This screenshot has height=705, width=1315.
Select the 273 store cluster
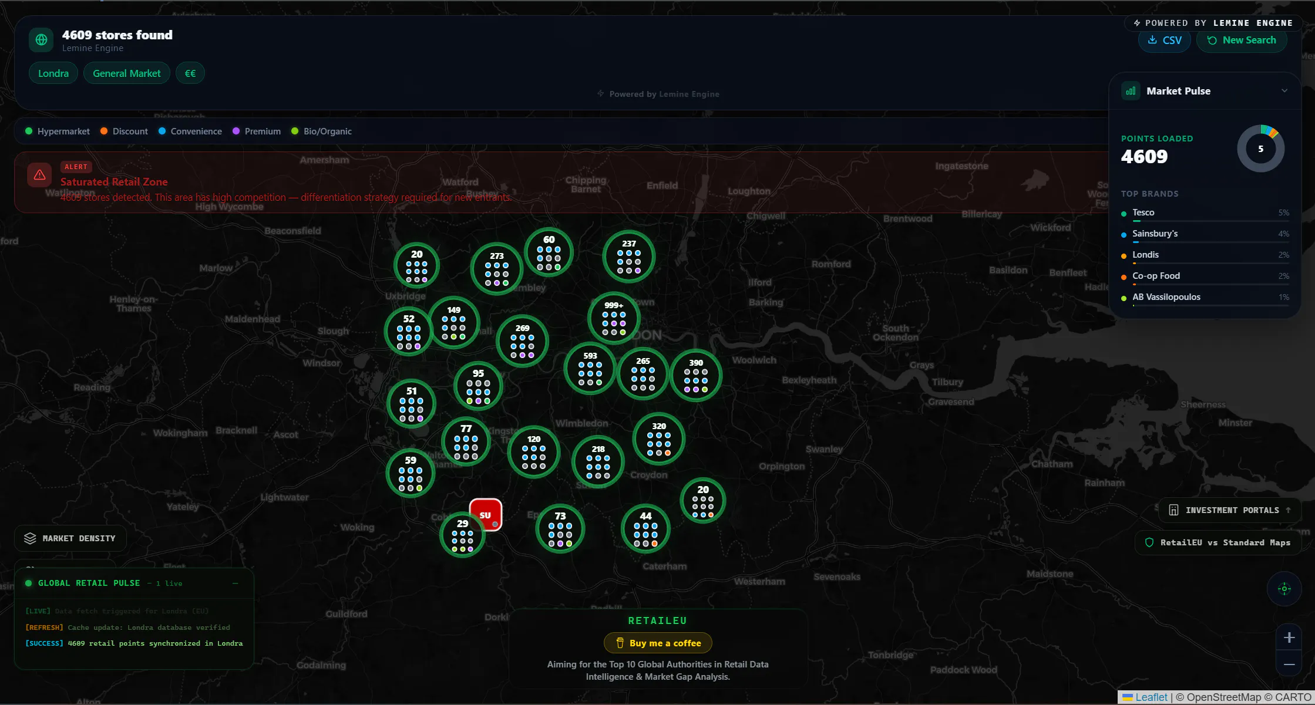497,269
